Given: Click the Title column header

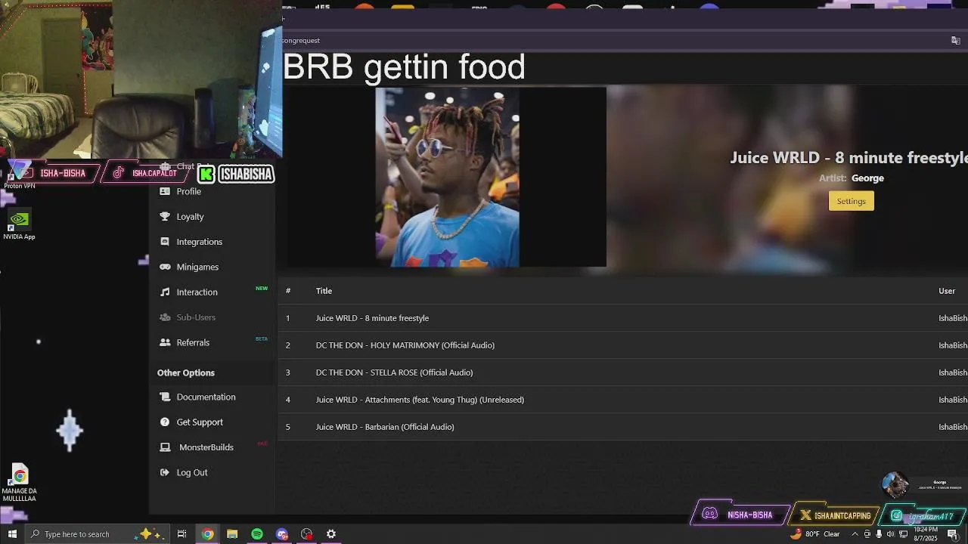Looking at the screenshot, I should (324, 291).
